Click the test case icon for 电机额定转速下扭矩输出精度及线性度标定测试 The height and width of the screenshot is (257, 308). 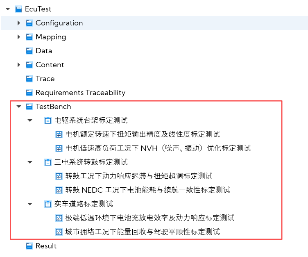(x=59, y=134)
